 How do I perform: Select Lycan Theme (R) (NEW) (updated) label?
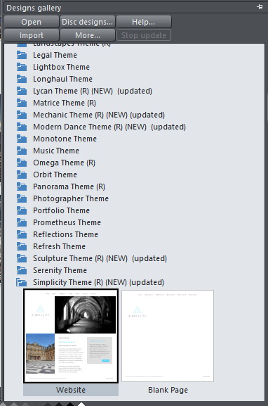click(93, 91)
